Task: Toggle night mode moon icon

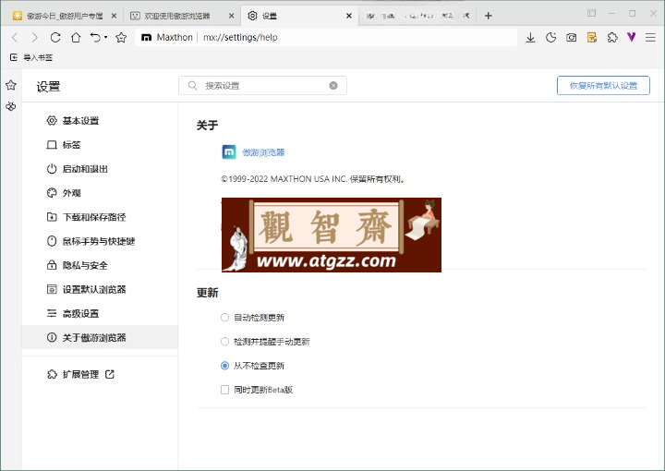Action: (550, 38)
